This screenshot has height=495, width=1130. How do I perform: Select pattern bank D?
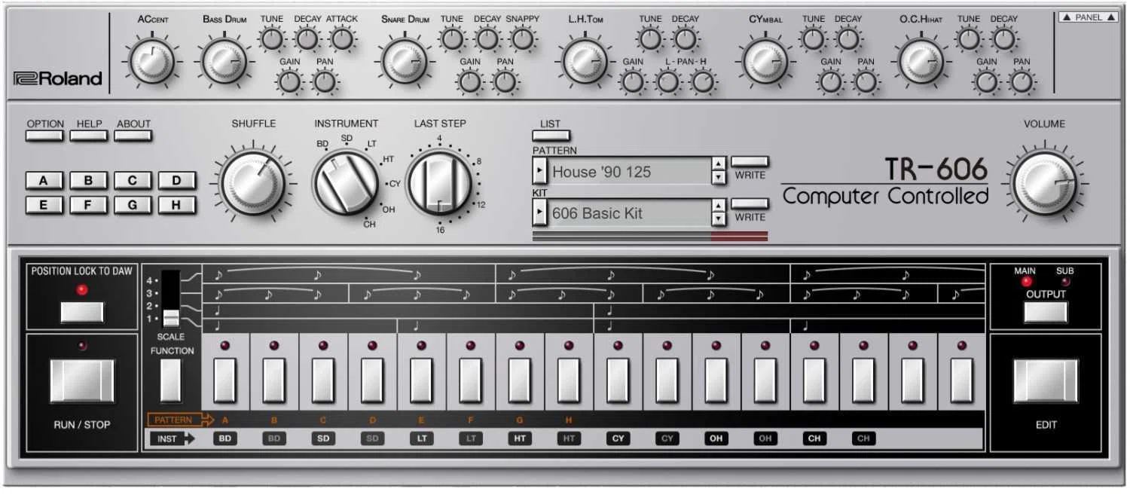[177, 181]
